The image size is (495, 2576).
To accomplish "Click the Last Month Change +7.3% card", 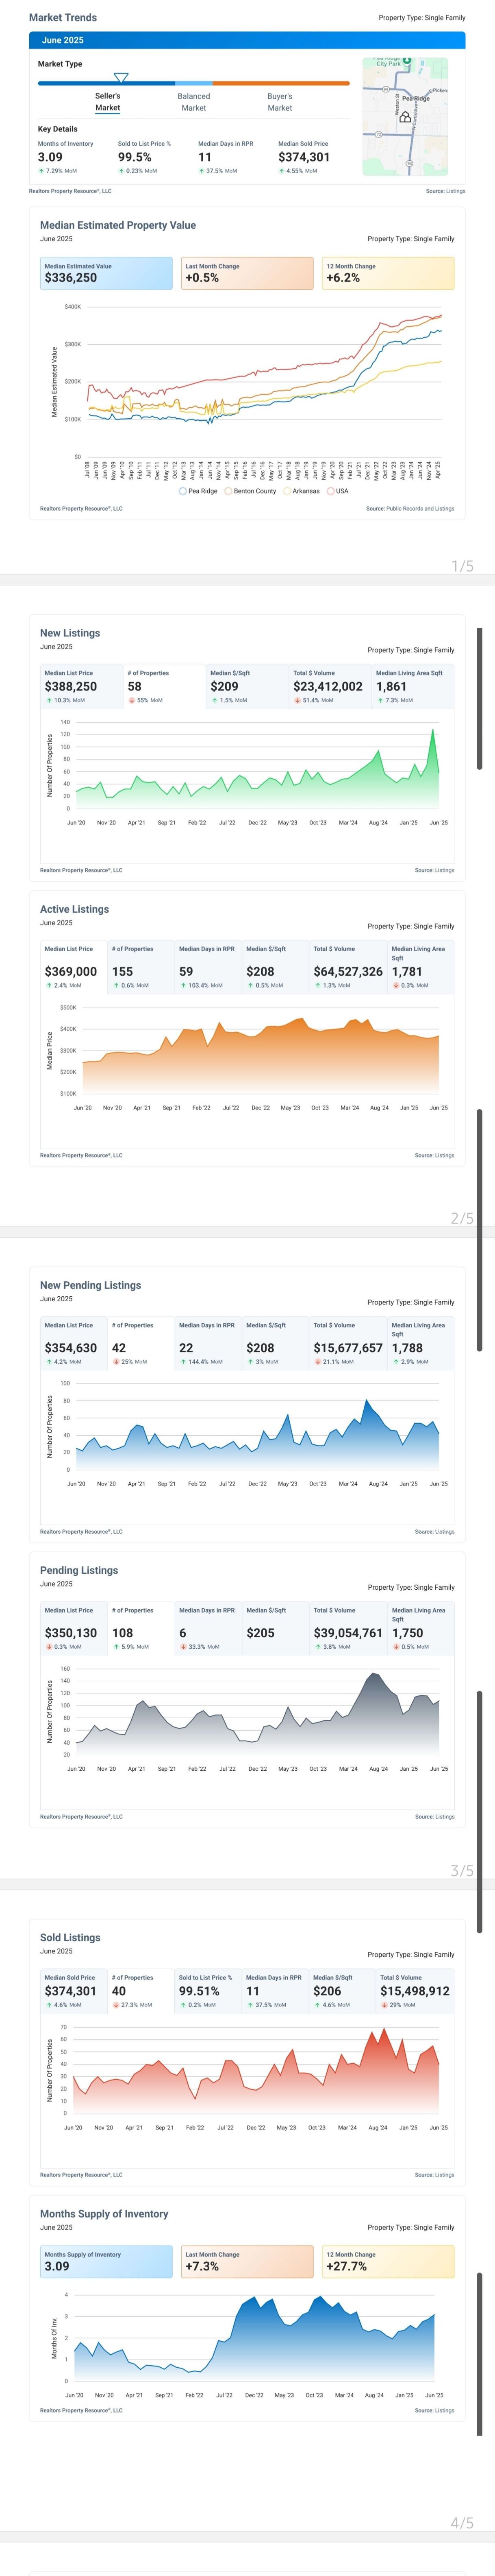I will coord(247,2261).
